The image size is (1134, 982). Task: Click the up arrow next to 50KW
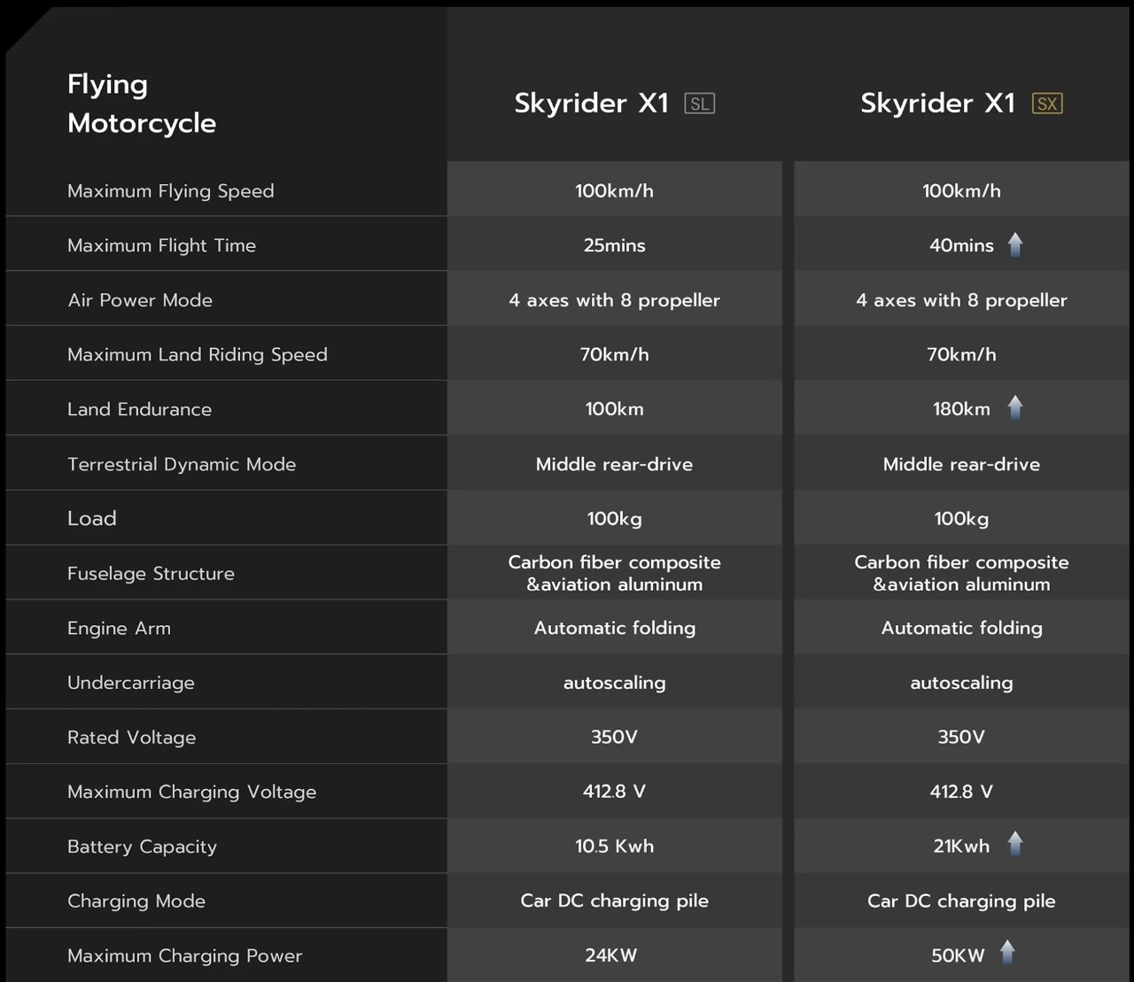(1007, 953)
